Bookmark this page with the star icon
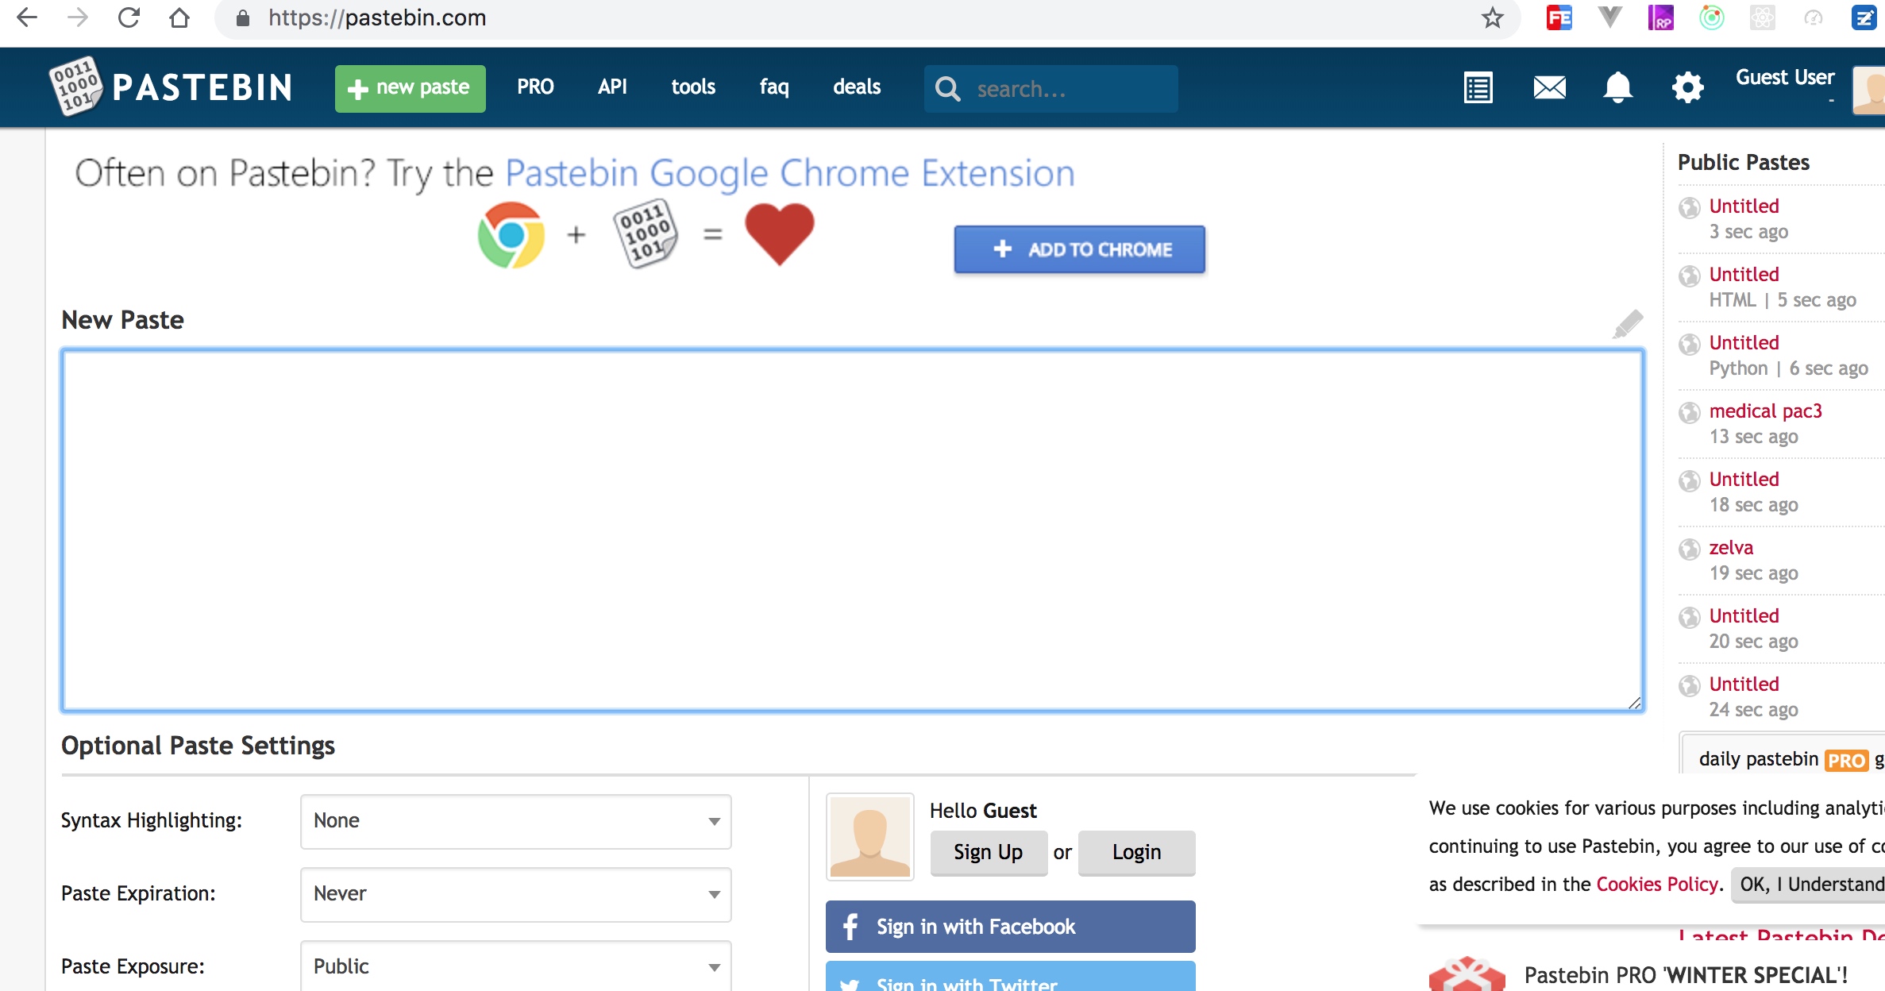This screenshot has width=1885, height=991. coord(1493,17)
